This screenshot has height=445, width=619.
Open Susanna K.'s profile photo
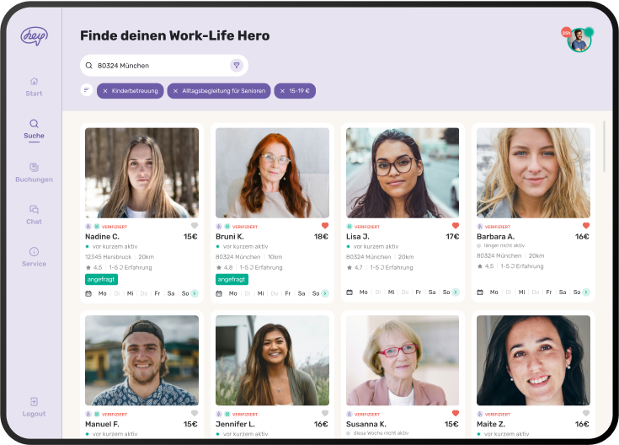pyautogui.click(x=403, y=361)
